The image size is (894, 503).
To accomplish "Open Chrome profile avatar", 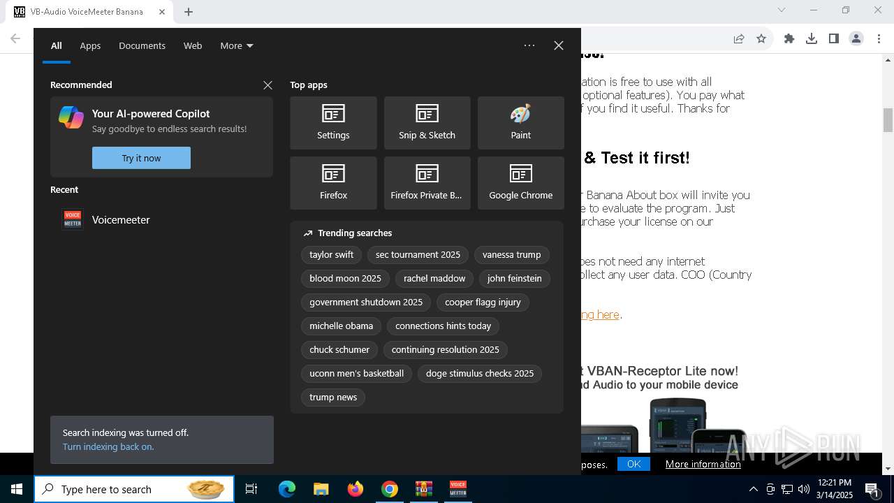I will point(856,39).
